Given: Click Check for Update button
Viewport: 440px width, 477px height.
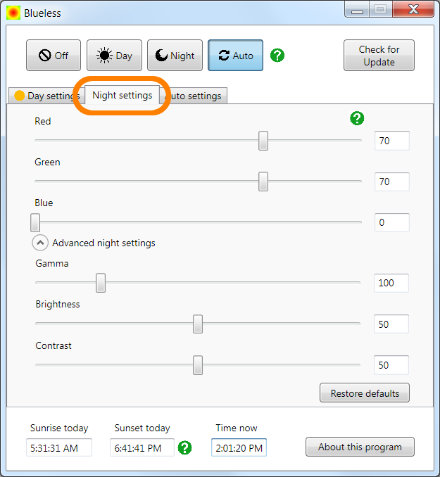Looking at the screenshot, I should click(x=379, y=56).
